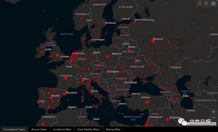Select the Case-Fatality Ratio tab
The image size is (218, 132).
[88, 129]
